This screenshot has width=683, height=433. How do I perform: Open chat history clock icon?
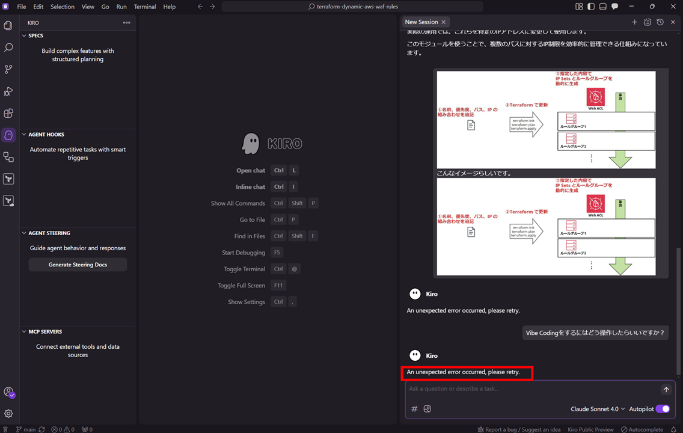point(660,22)
